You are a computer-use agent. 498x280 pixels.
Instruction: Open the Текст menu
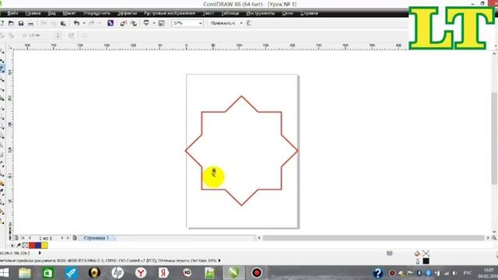click(208, 13)
